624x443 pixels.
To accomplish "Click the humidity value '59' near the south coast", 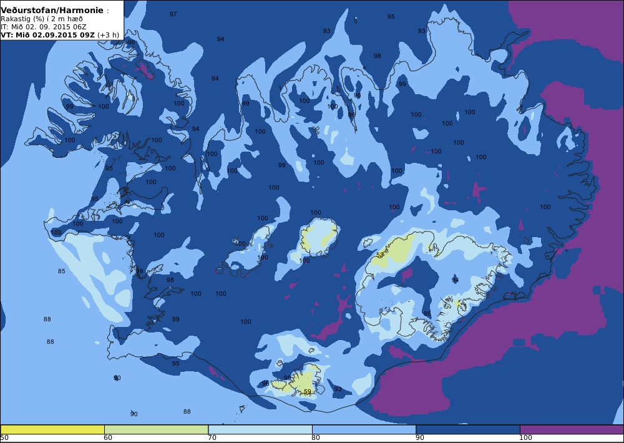I will coord(307,392).
